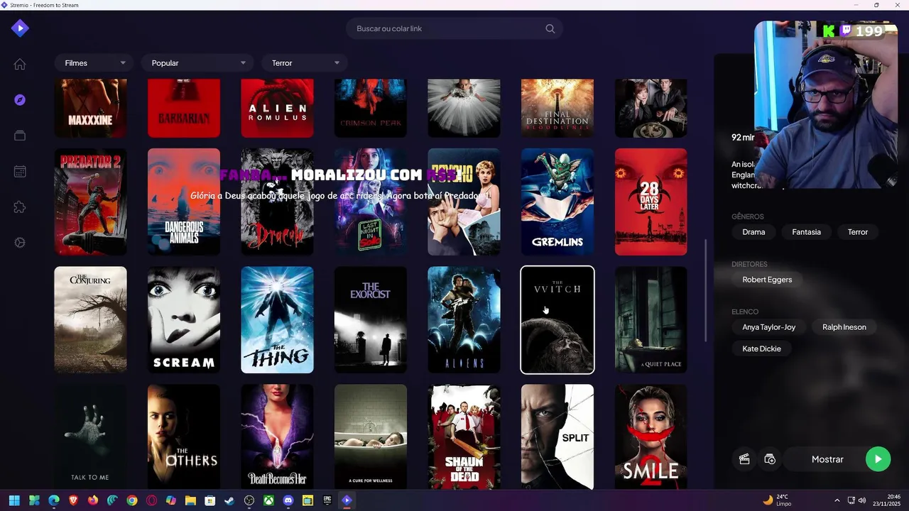
Task: Click the Stremio logo in the sidebar
Action: pos(20,28)
